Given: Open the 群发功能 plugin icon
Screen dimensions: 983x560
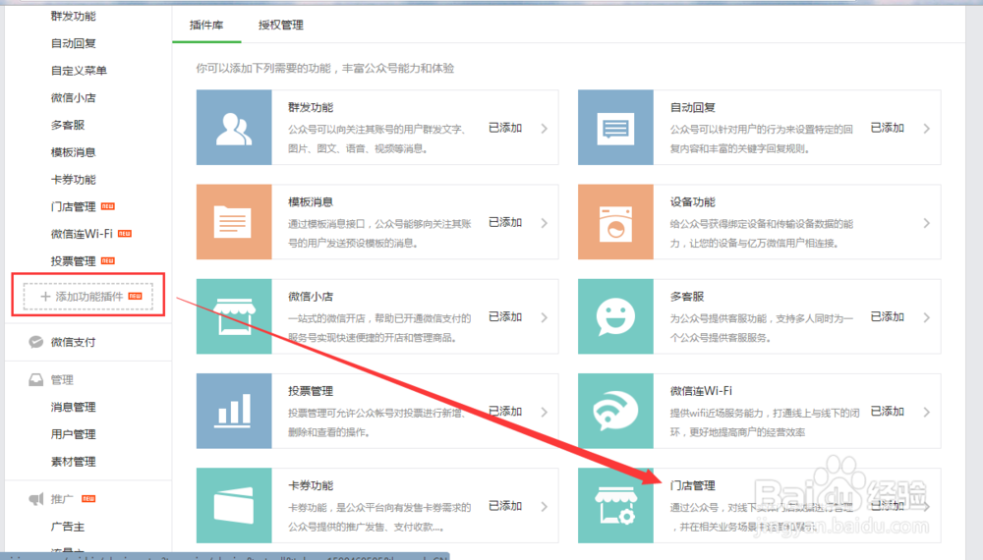Looking at the screenshot, I should (x=234, y=127).
